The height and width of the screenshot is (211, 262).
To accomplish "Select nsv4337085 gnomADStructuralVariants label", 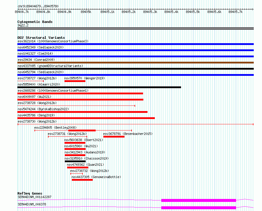I will 50,66.
